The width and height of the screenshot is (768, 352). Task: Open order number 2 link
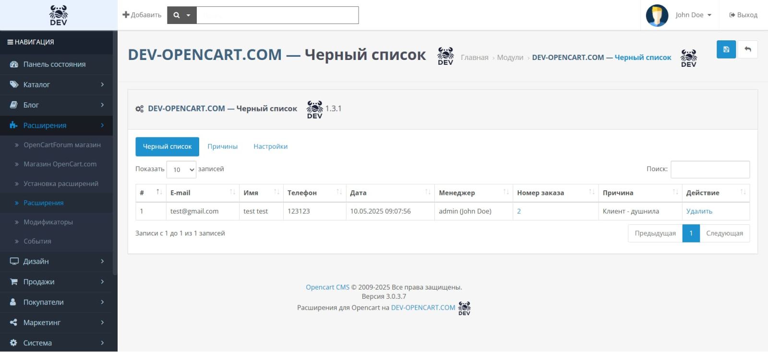(519, 211)
